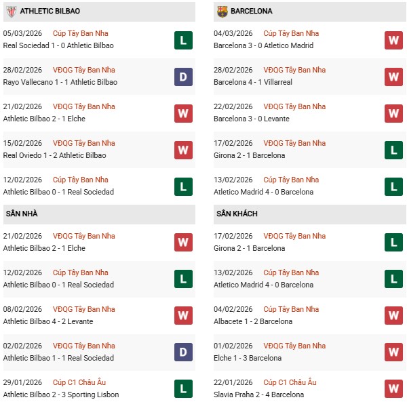The width and height of the screenshot is (407, 404).
Task: Click the D badge beside Rayo Vallecano match
Action: pyautogui.click(x=183, y=77)
